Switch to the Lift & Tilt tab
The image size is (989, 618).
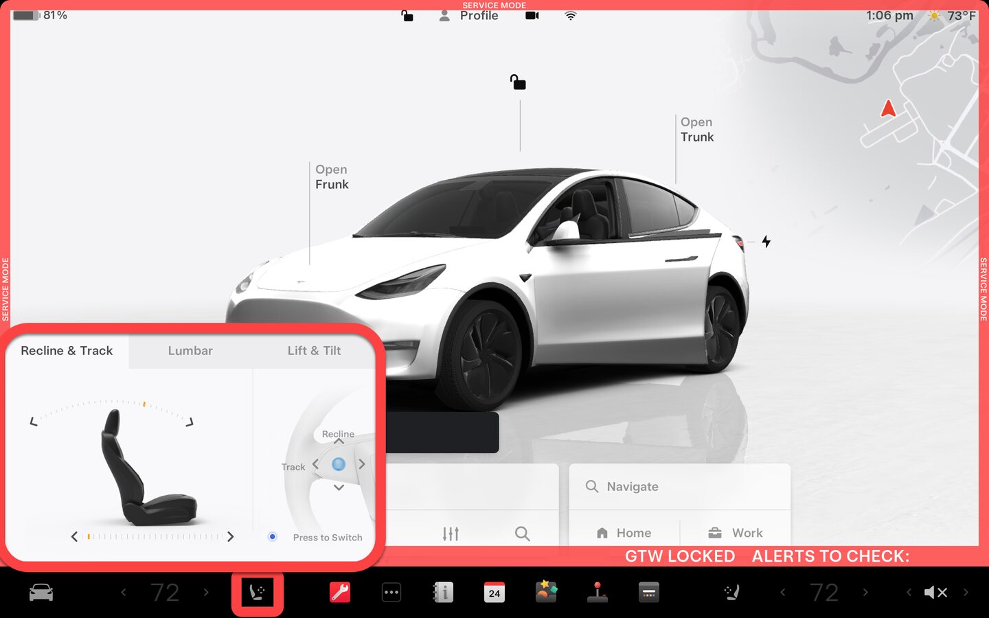[x=314, y=351]
